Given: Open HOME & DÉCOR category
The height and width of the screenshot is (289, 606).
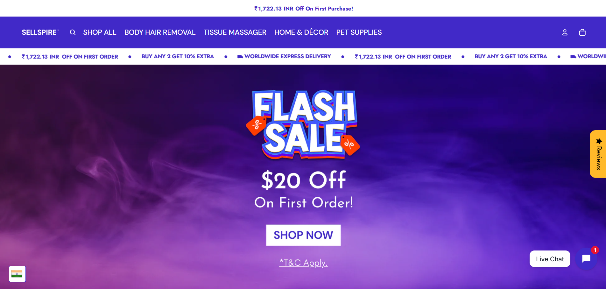Looking at the screenshot, I should 301,32.
